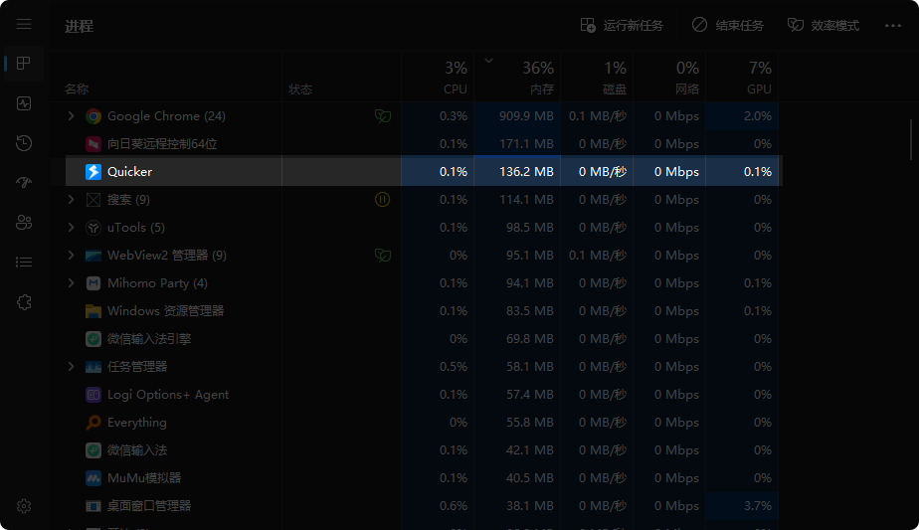The height and width of the screenshot is (530, 919).
Task: Switch to the Processes tab icon
Action: 24,64
